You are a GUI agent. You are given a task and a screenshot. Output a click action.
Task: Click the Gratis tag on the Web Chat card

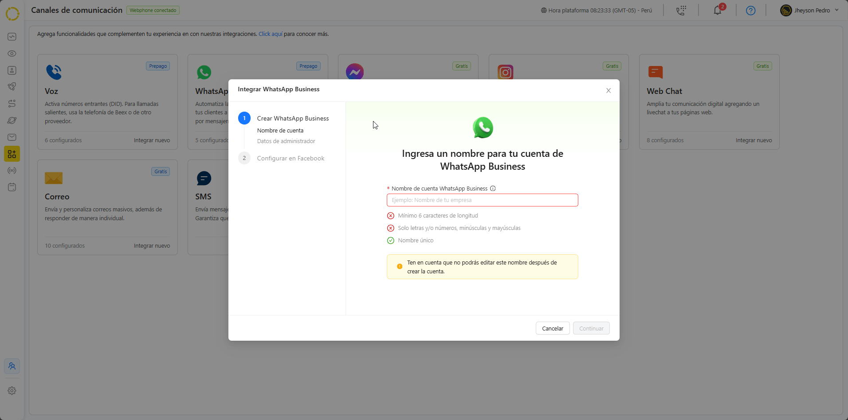(x=763, y=66)
